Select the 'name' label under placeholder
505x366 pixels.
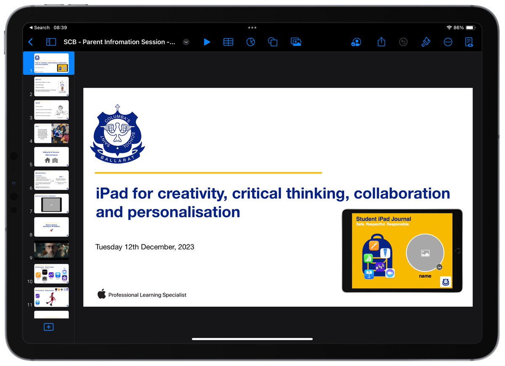coord(425,276)
